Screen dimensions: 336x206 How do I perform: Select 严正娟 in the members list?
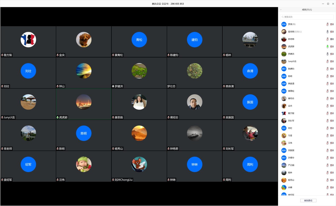point(291,165)
